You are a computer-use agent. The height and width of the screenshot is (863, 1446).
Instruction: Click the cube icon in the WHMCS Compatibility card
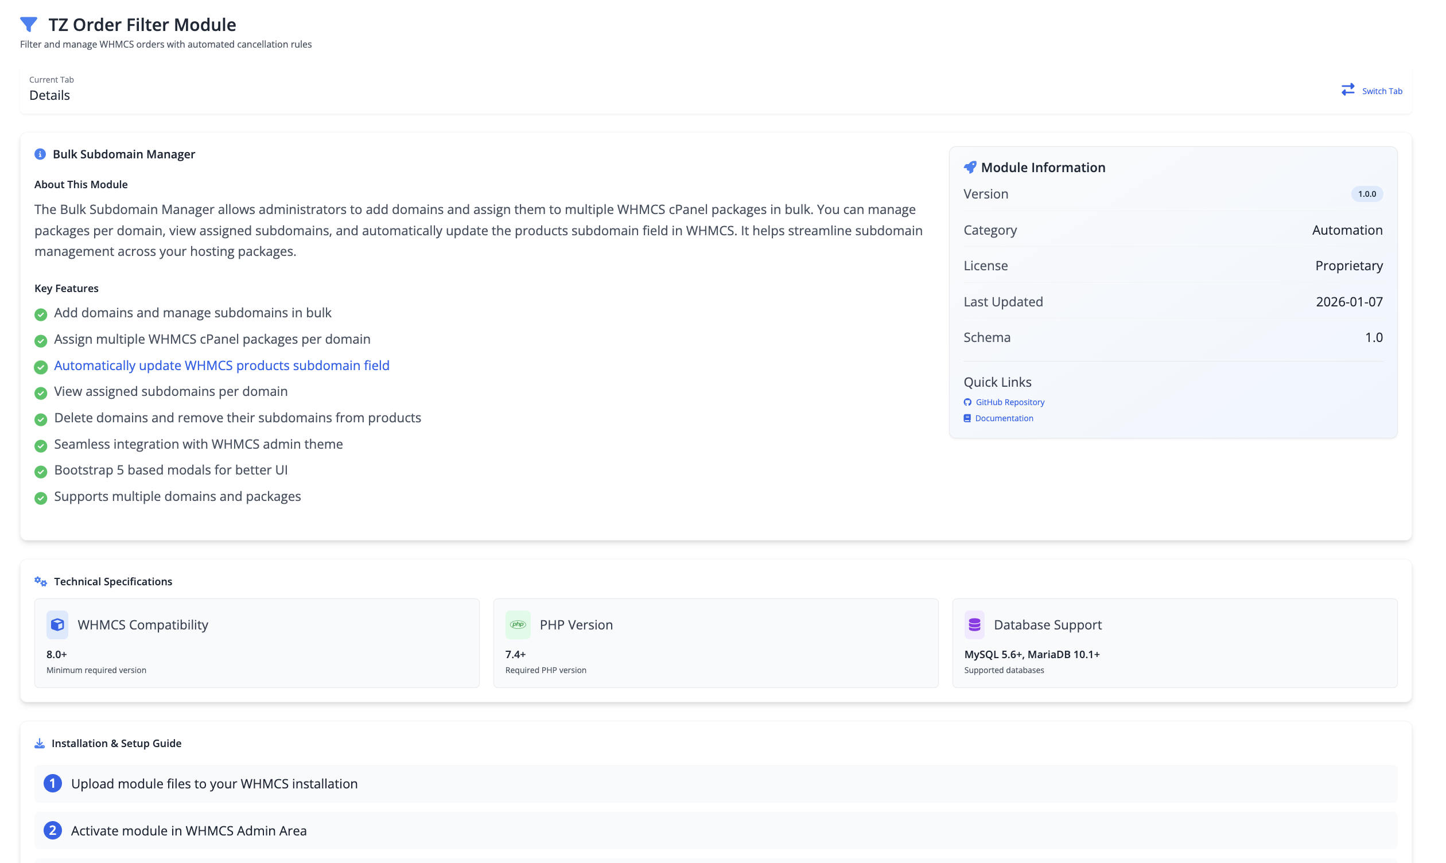pyautogui.click(x=57, y=624)
